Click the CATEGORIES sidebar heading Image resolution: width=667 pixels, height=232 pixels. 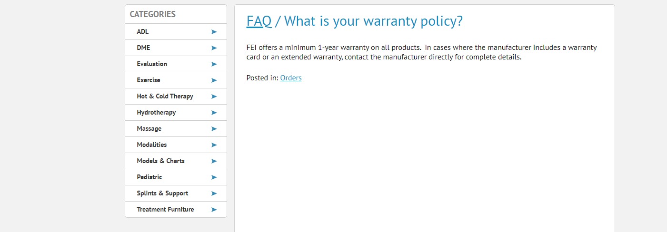(x=153, y=14)
